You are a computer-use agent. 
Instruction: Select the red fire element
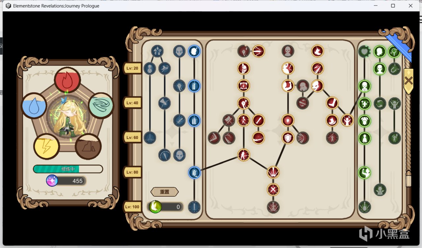tap(68, 80)
